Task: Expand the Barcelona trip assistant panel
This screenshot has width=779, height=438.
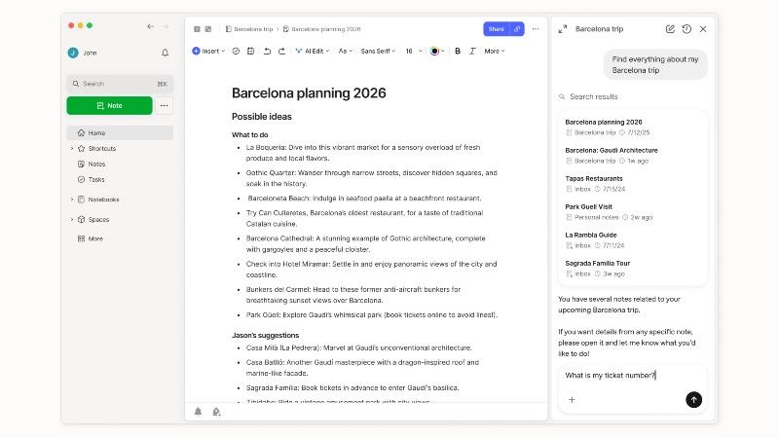Action: click(563, 29)
